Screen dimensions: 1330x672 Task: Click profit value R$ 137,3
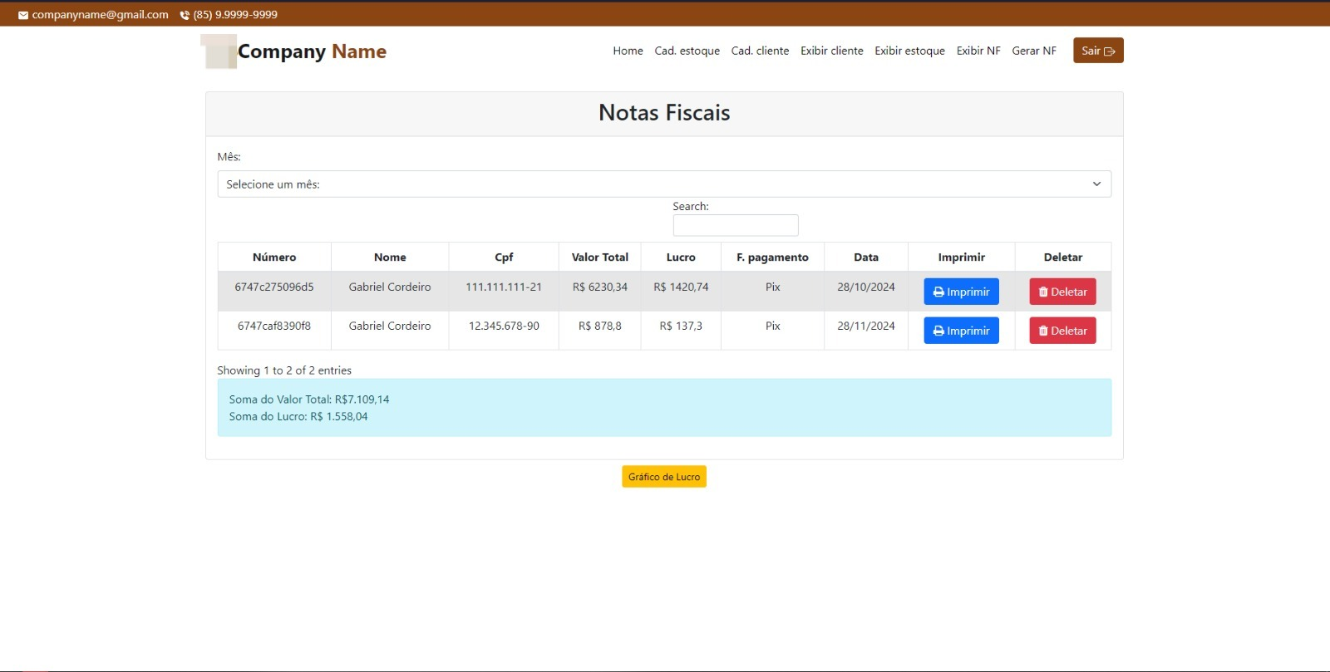(x=681, y=326)
